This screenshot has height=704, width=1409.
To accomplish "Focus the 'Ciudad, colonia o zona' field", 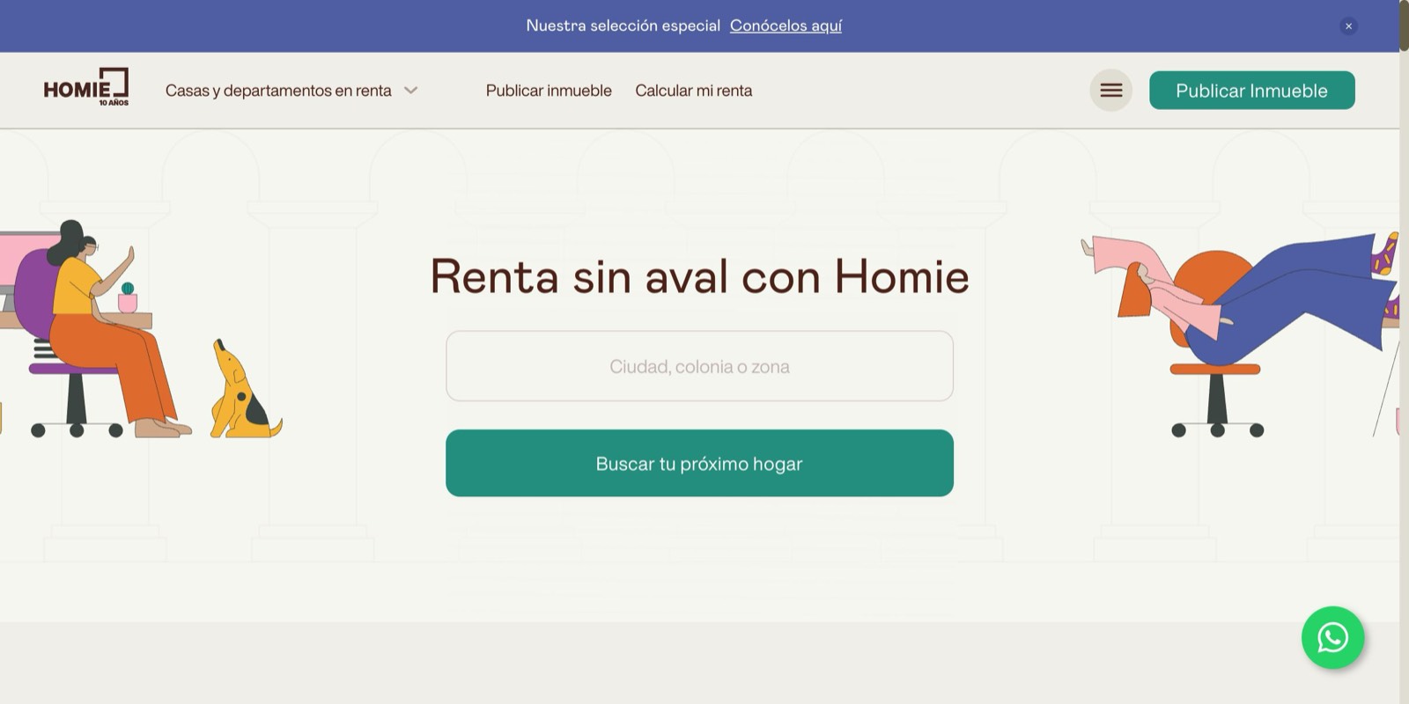I will pos(699,366).
